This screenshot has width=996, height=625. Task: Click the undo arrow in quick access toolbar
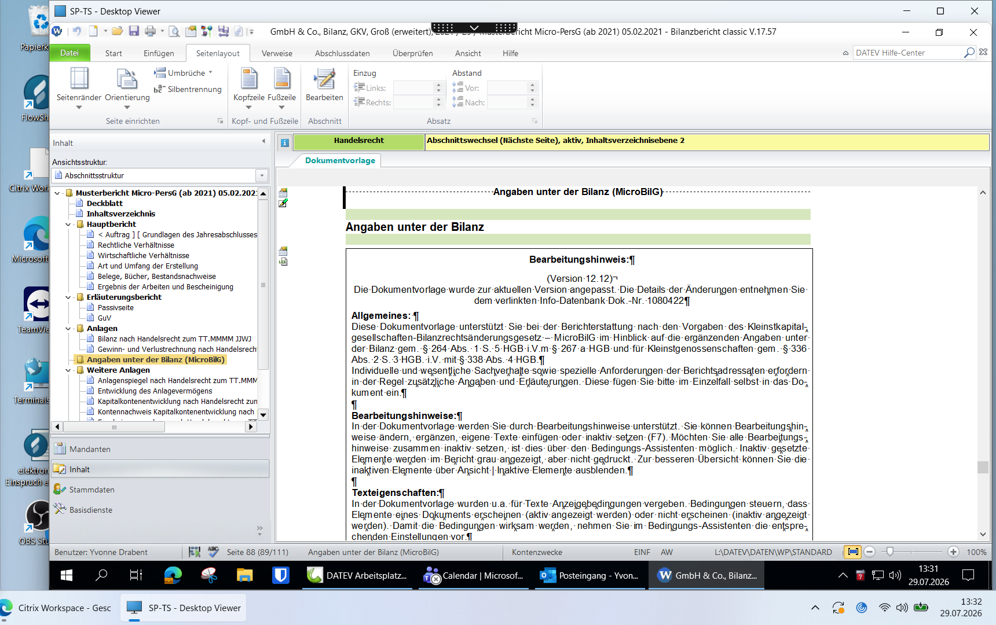[x=76, y=31]
